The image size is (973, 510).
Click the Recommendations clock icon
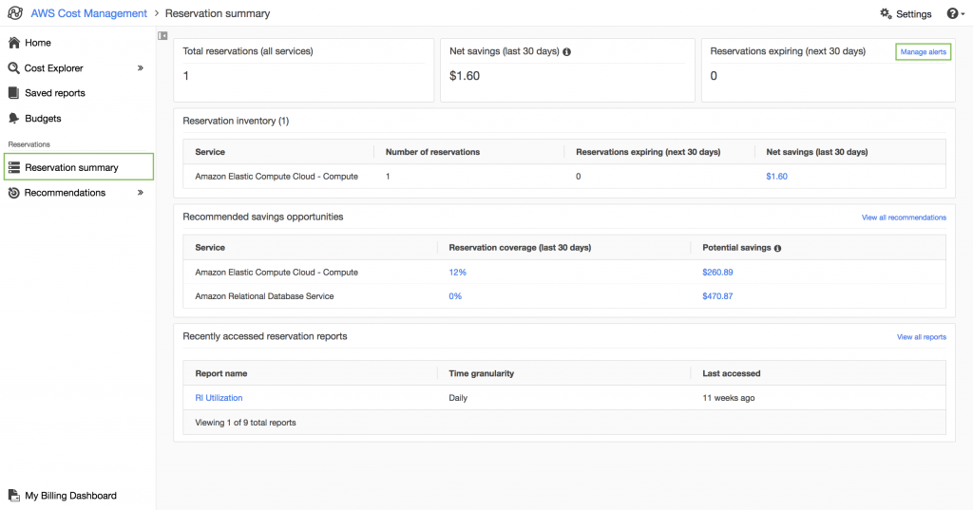pos(14,193)
